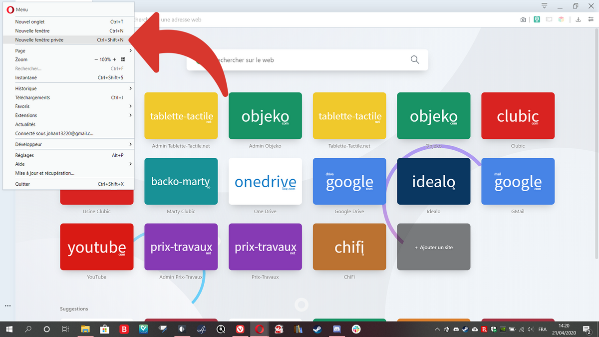Open Discord from the taskbar

tap(336, 329)
